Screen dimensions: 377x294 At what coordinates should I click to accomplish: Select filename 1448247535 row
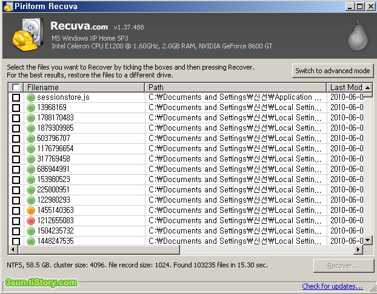(x=55, y=241)
